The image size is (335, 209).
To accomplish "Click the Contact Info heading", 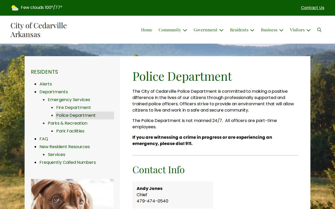I will (159, 170).
